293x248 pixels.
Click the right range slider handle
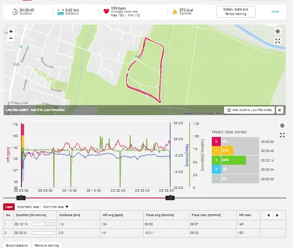coord(170,197)
